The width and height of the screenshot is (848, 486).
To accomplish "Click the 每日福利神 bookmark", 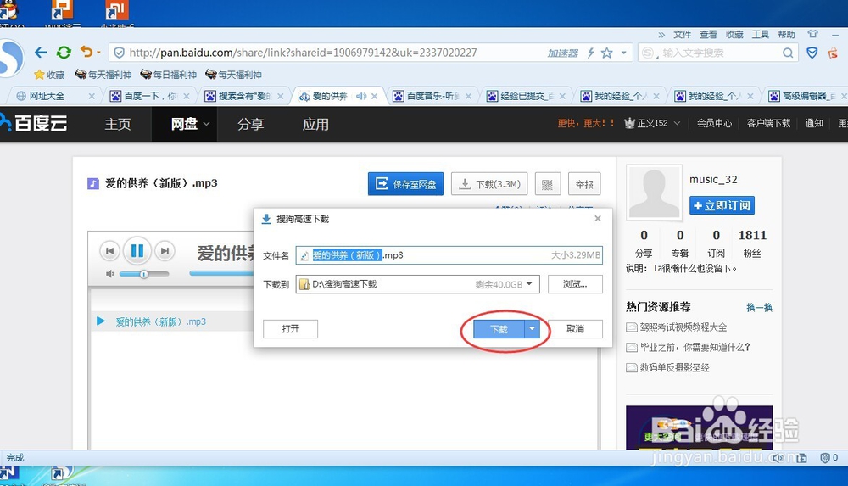I will (x=169, y=75).
